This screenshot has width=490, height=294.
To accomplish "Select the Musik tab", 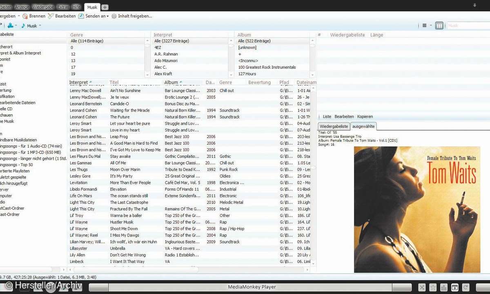I will 92,7.
